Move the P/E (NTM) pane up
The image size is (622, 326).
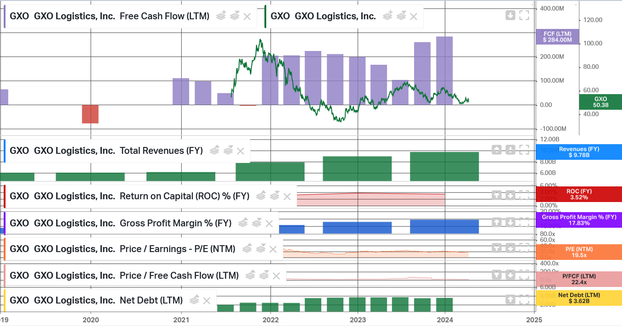[x=497, y=248]
